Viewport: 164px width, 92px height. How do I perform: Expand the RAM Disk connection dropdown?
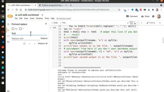coord(141,23)
